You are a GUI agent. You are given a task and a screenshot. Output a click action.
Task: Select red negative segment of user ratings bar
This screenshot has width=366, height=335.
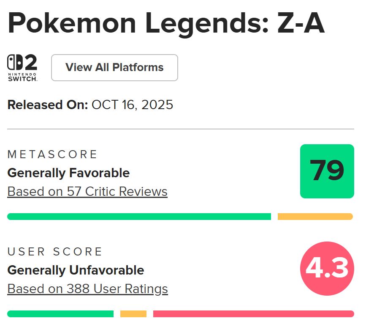pos(253,314)
